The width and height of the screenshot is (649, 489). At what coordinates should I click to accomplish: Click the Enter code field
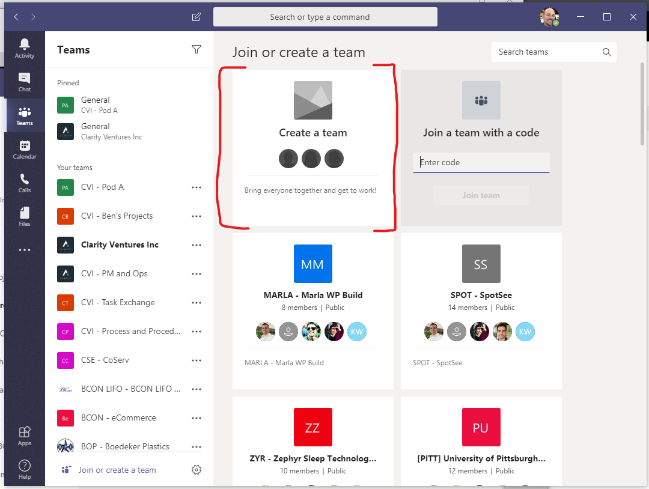pos(481,163)
